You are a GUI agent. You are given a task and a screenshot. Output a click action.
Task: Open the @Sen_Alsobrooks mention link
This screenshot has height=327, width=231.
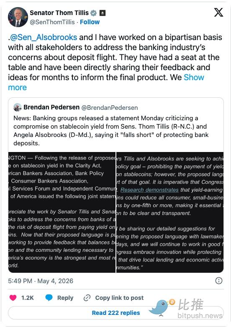coord(44,37)
